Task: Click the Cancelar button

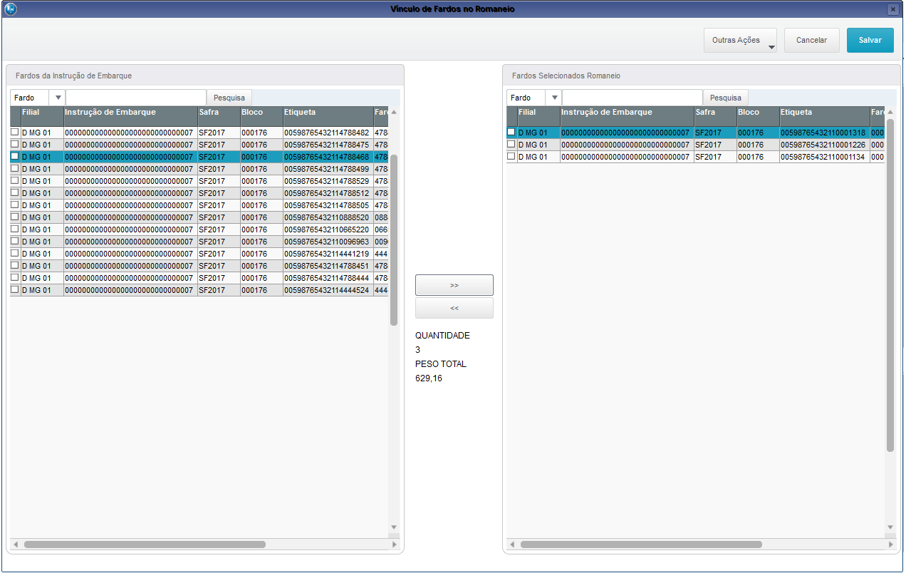Action: coord(812,41)
